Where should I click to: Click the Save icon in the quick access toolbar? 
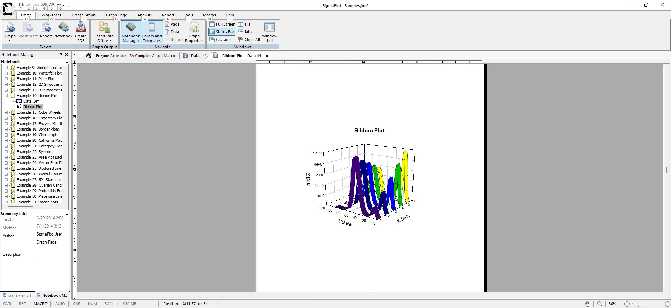point(21,6)
